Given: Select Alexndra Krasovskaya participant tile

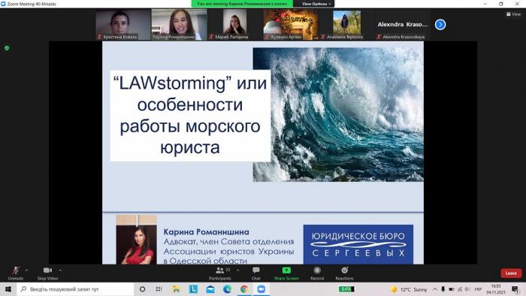Looking at the screenshot, I should (403, 25).
